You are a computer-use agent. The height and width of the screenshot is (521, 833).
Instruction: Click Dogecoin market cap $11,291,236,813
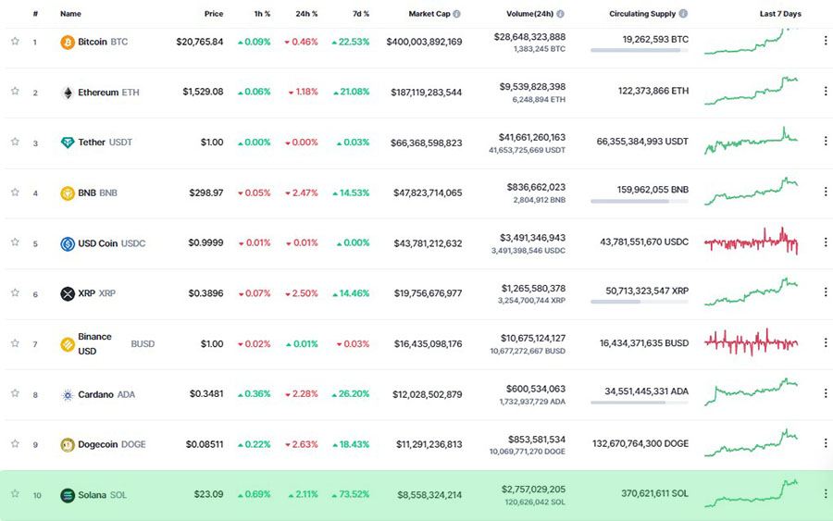(x=429, y=444)
